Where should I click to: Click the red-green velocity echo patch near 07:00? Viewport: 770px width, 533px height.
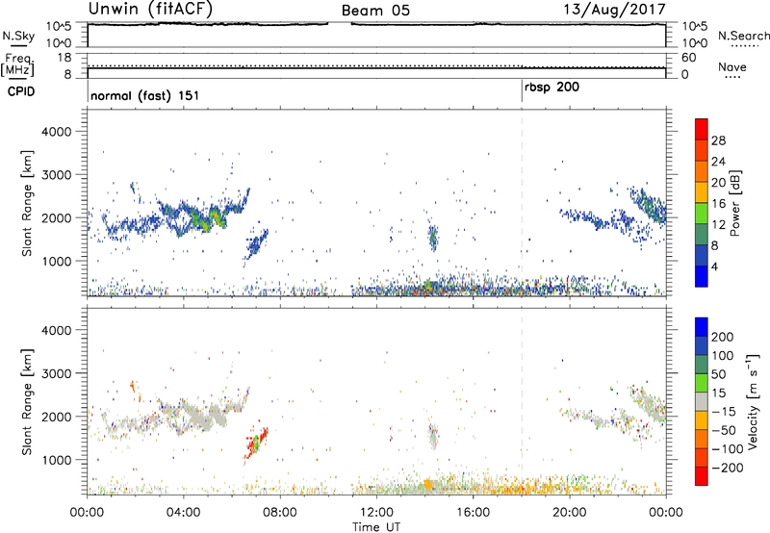pos(256,442)
